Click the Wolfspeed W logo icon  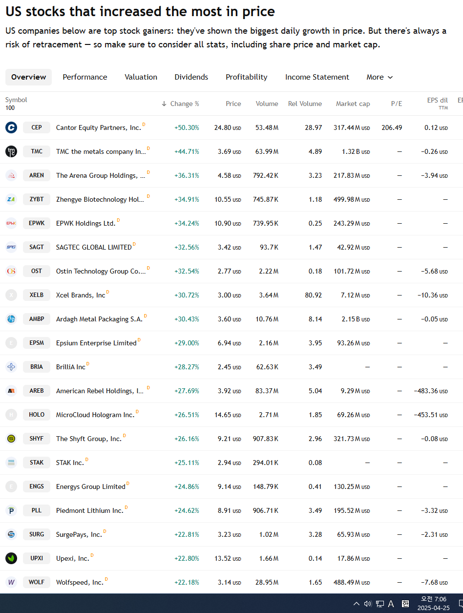(x=11, y=582)
